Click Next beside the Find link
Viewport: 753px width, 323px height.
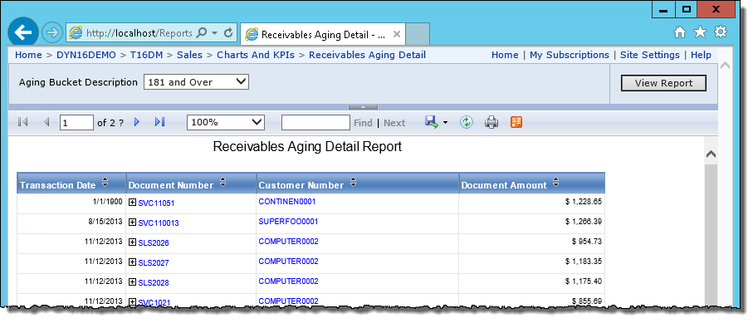click(x=394, y=123)
